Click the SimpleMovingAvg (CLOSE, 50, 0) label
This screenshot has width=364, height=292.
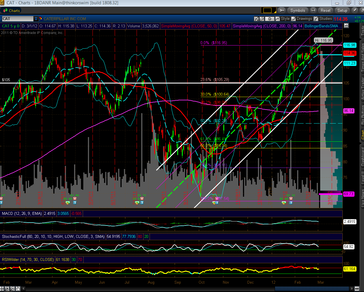click(189, 26)
